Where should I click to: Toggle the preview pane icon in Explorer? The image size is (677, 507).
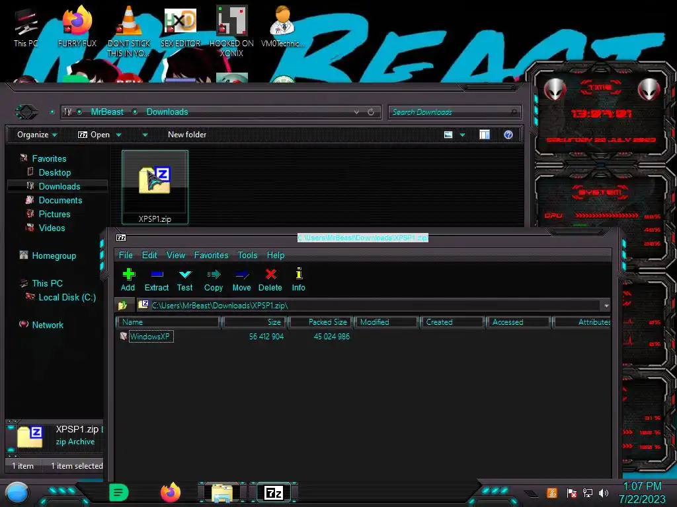(485, 135)
